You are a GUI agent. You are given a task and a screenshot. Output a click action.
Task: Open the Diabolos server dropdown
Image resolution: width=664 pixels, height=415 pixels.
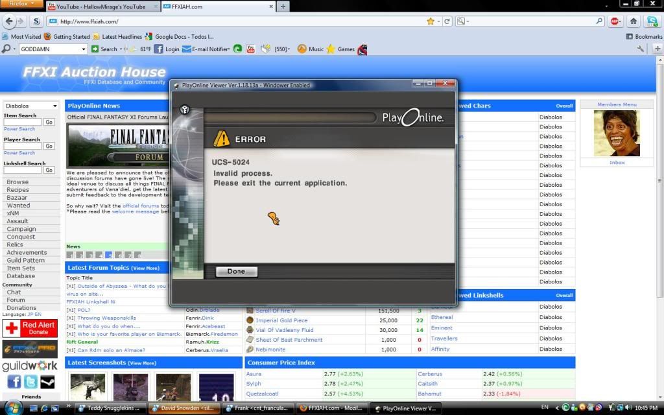[31, 106]
